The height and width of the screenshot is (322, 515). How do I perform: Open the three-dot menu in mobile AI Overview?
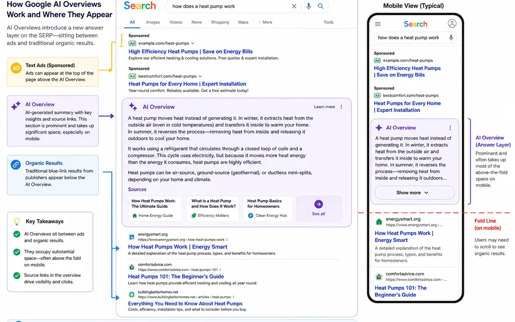pyautogui.click(x=450, y=128)
